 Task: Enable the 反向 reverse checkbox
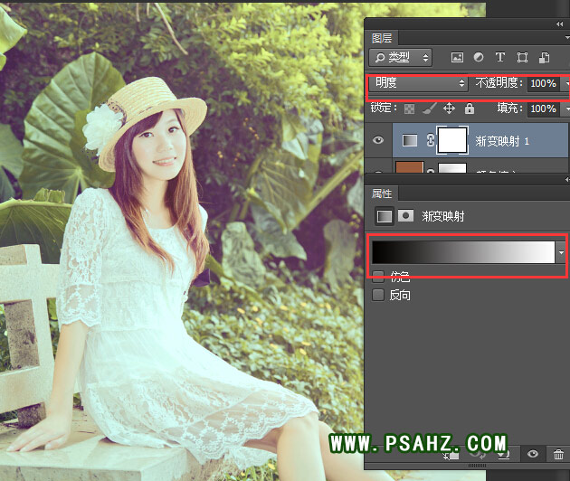378,295
